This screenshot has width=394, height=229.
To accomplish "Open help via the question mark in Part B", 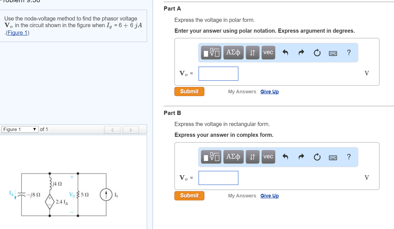I will [349, 157].
